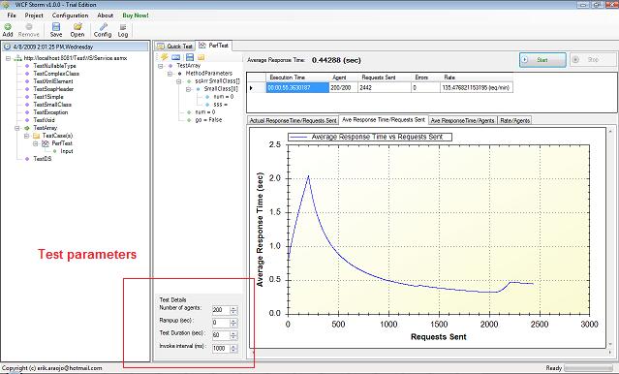This screenshot has height=374, width=619.
Task: Click the Number of agents value field
Action: (x=220, y=310)
